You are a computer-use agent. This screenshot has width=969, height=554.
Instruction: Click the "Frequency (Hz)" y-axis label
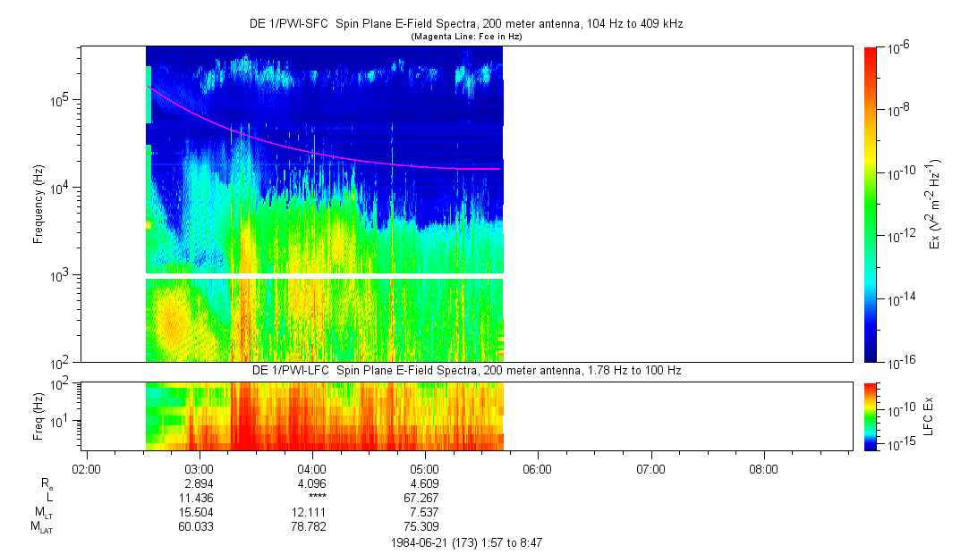38,204
